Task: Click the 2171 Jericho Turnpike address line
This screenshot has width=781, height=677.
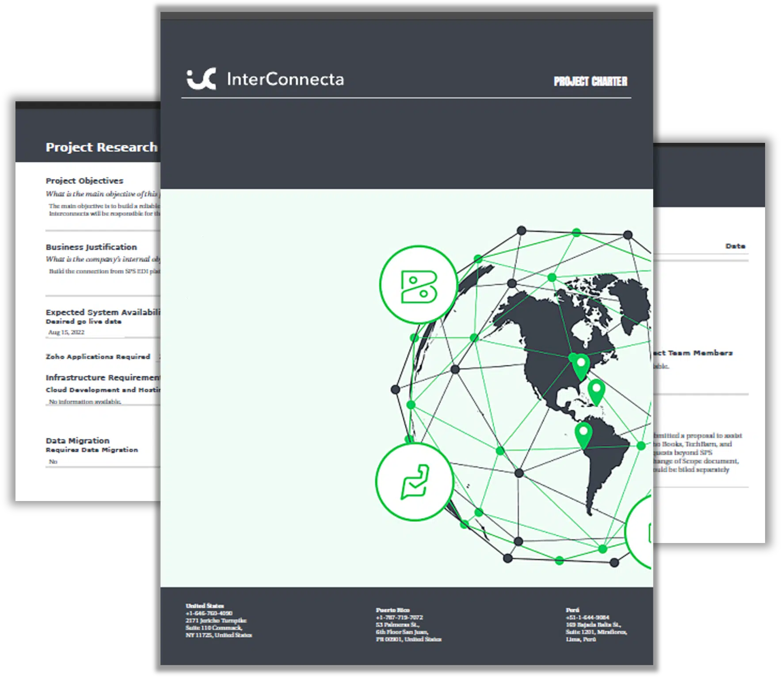Action: point(216,620)
